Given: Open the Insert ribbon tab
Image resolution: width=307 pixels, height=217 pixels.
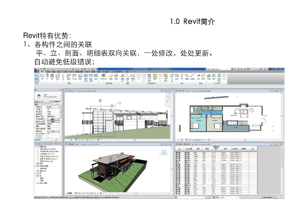Looking at the screenshot, I should click(x=59, y=72).
